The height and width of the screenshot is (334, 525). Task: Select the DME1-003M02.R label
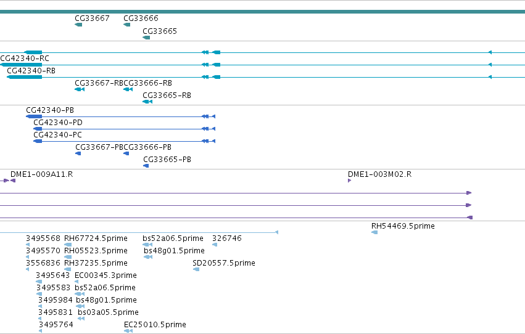click(379, 174)
